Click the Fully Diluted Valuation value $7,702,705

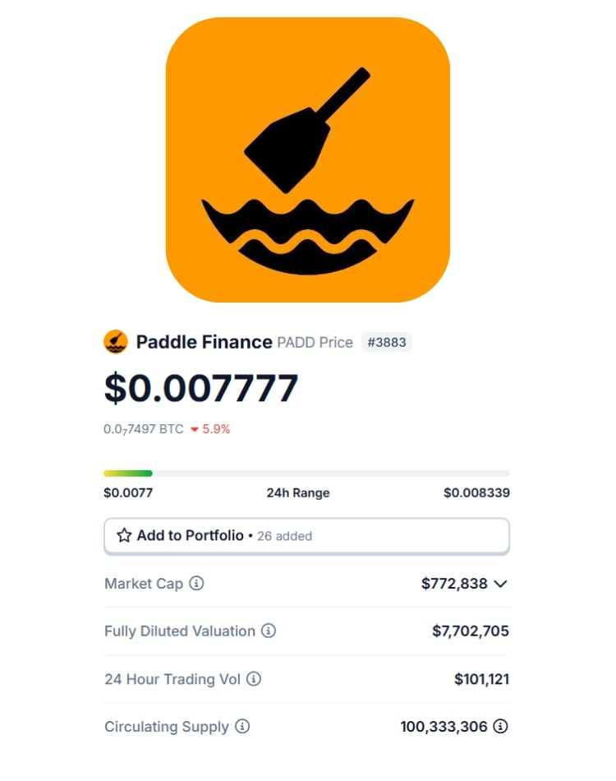point(470,631)
